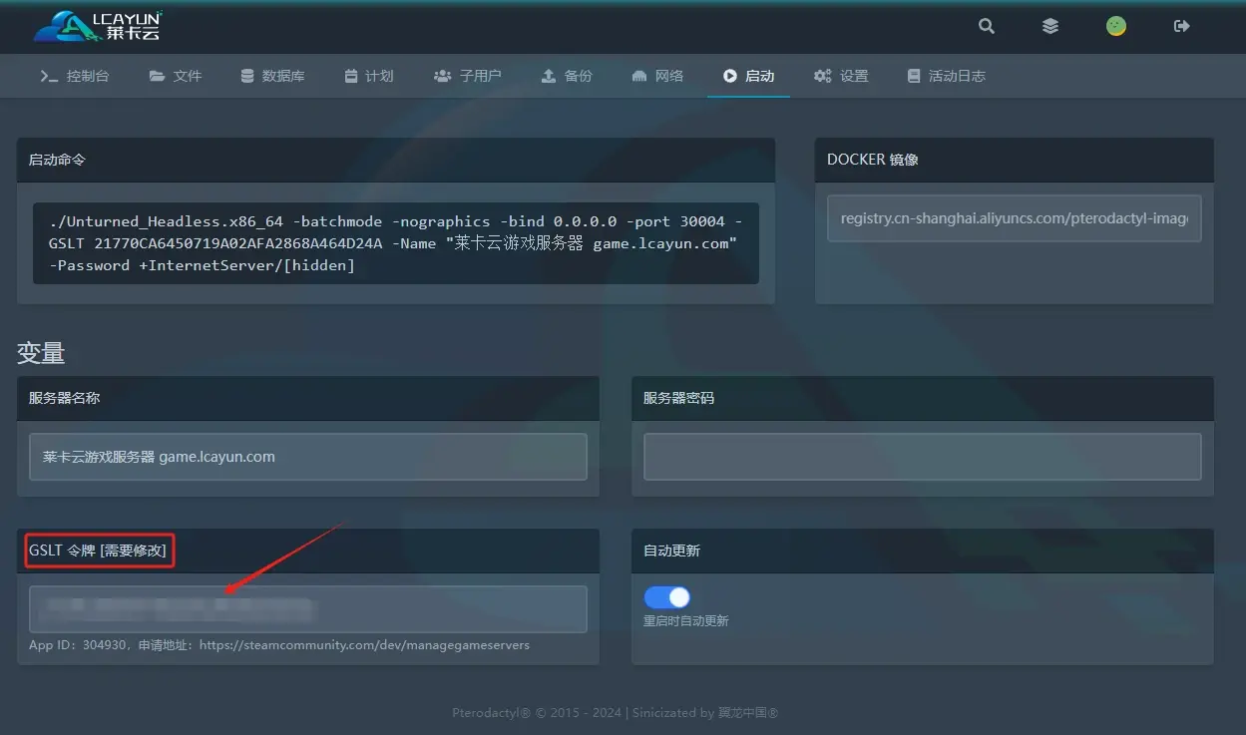
Task: Edit the 服务器名称 server name field
Action: (x=308, y=457)
